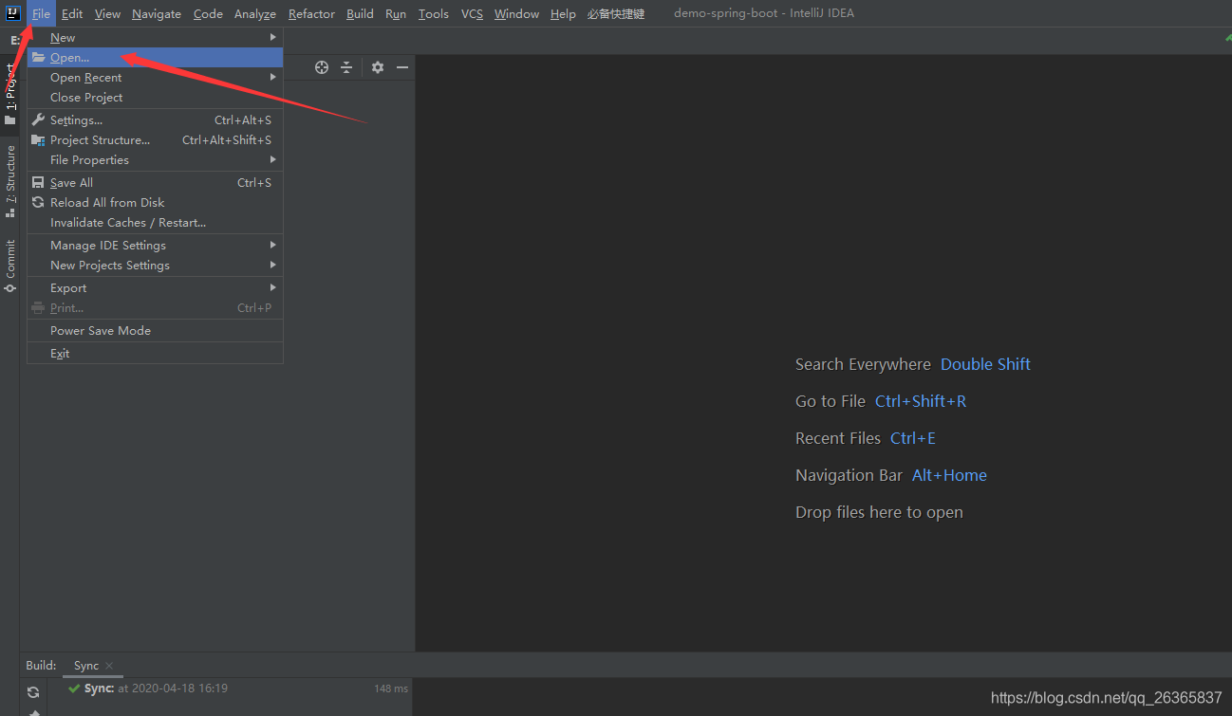1232x716 pixels.
Task: Expand the New submenu
Action: pos(155,38)
